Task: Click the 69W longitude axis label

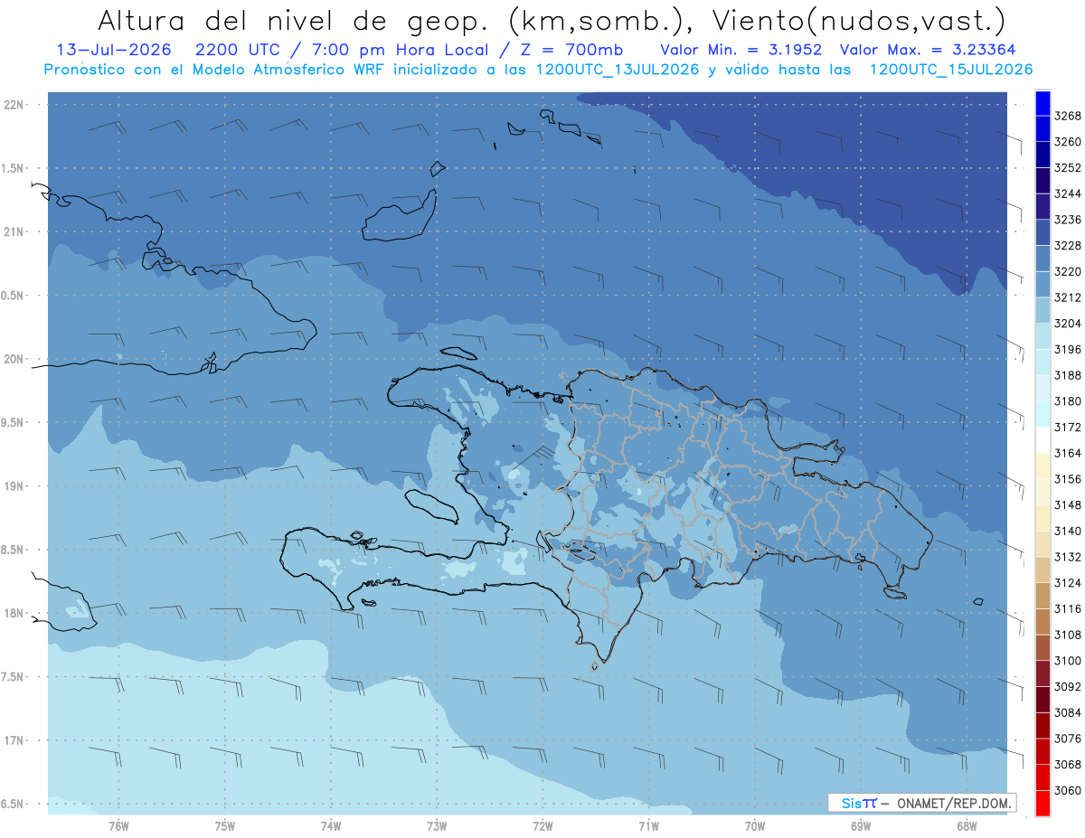Action: click(x=861, y=825)
